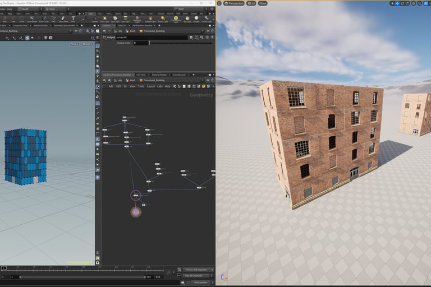The height and width of the screenshot is (287, 431).
Task: Select the Draw Curve shelf tool
Action: (x=44, y=19)
